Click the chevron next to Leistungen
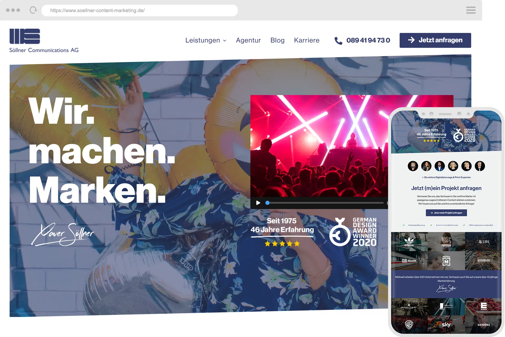The width and height of the screenshot is (505, 337). point(225,41)
